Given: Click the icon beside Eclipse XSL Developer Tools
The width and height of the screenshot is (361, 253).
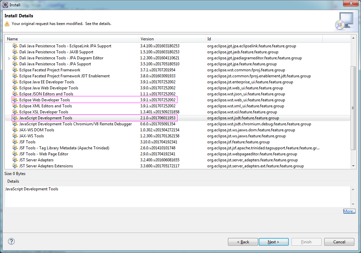Looking at the screenshot, I should pyautogui.click(x=15, y=112).
